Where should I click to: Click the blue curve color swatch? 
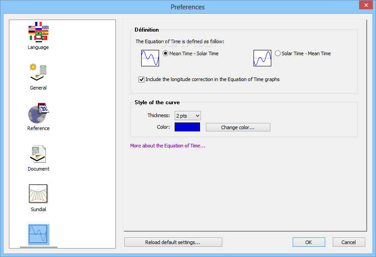coord(187,127)
